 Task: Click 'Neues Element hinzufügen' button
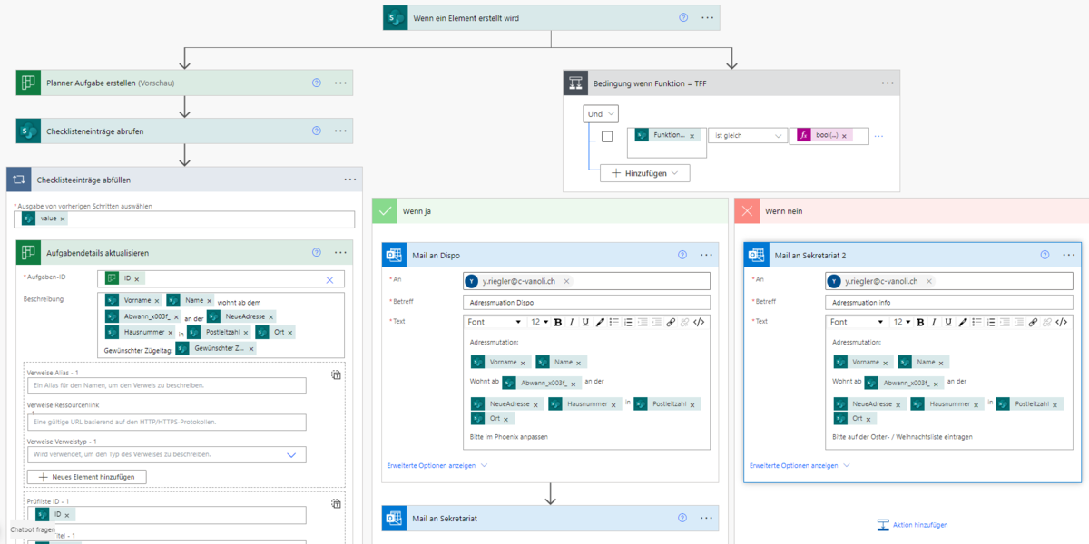(86, 477)
